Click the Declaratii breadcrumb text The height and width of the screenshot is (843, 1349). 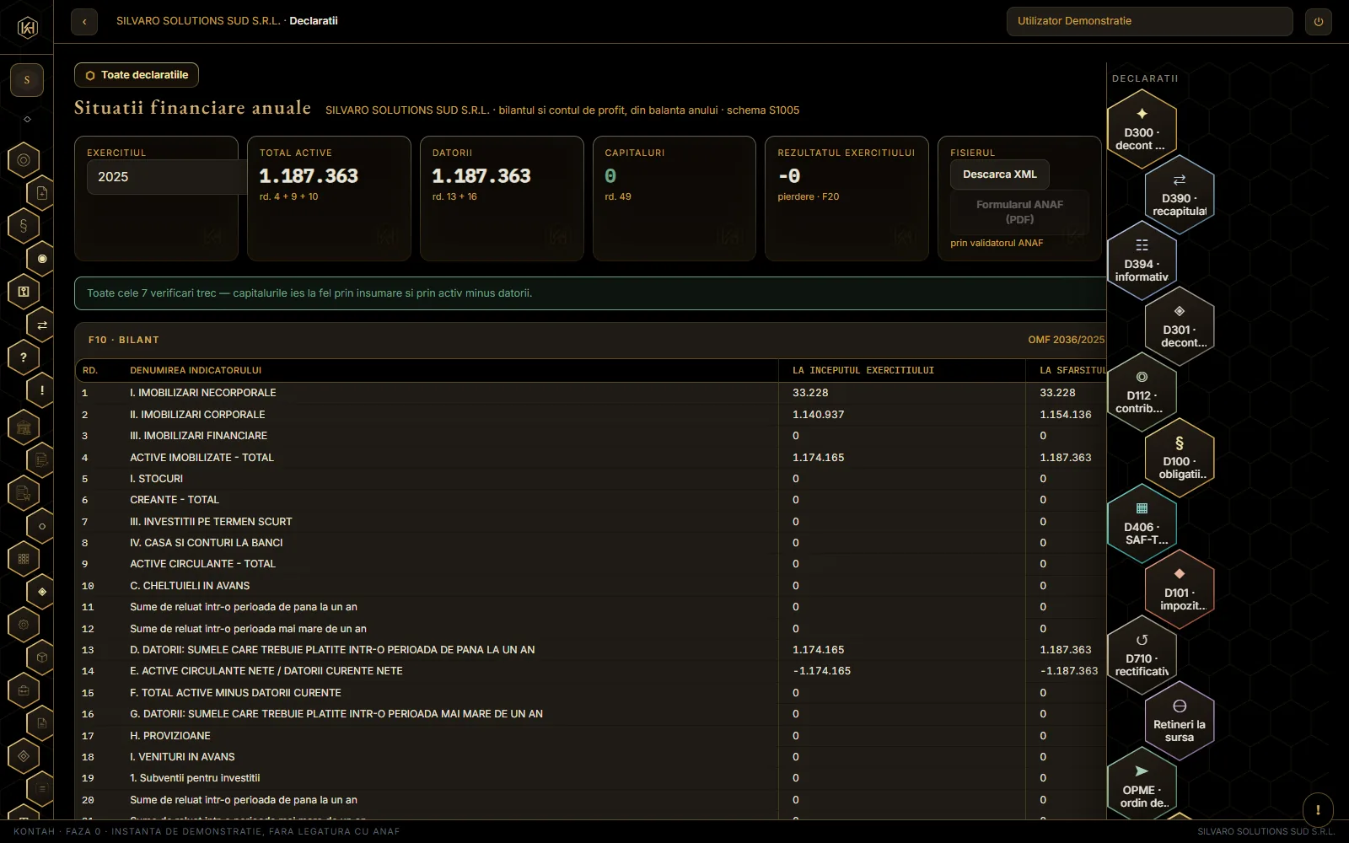(x=314, y=21)
